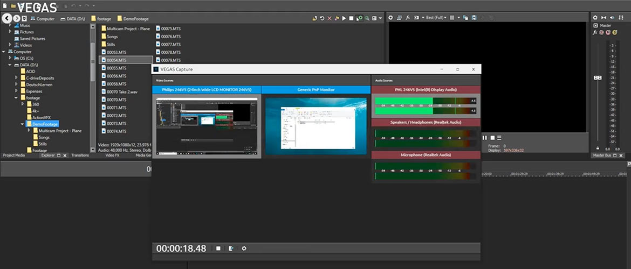Image resolution: width=631 pixels, height=269 pixels.
Task: Stop preview in Explorer toolbar
Action: tap(351, 18)
